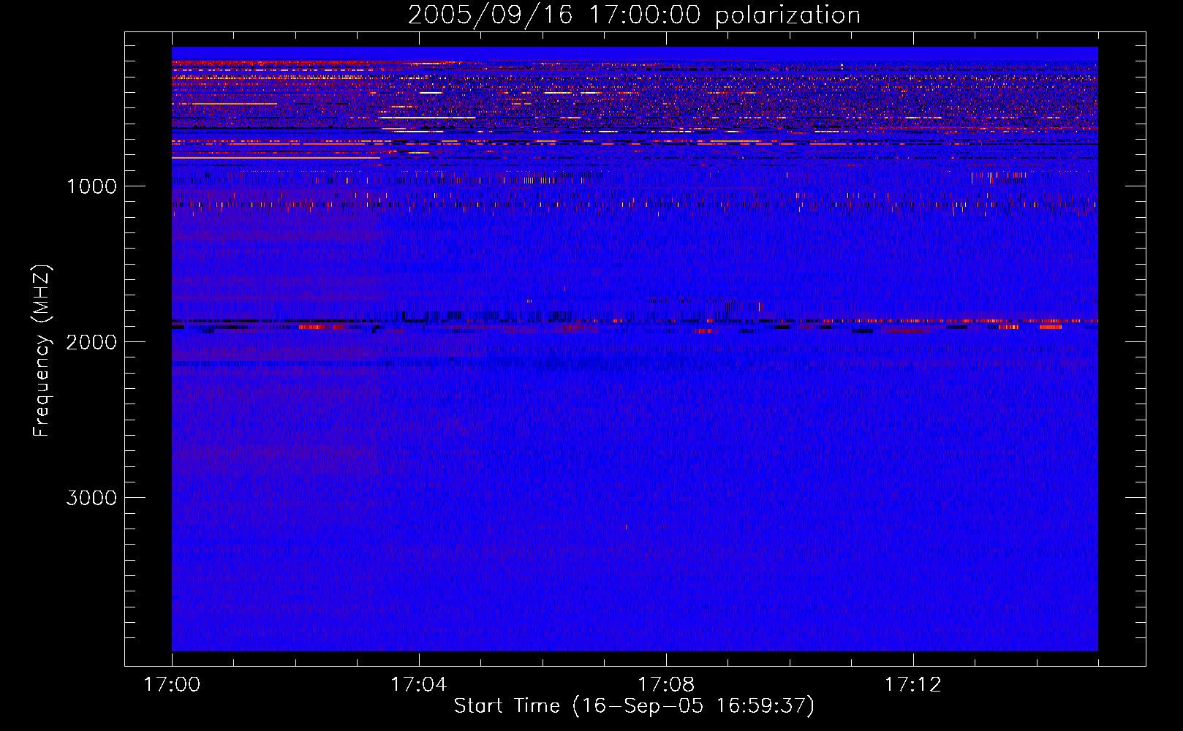Click the 'Frequency (MHZ)' axis label
This screenshot has height=731, width=1183.
pos(42,351)
